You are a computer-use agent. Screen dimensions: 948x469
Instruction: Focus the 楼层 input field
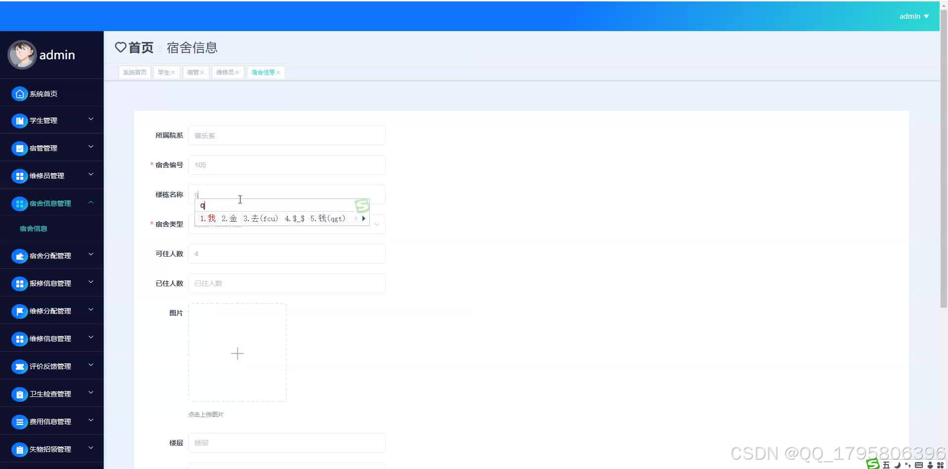coord(286,443)
